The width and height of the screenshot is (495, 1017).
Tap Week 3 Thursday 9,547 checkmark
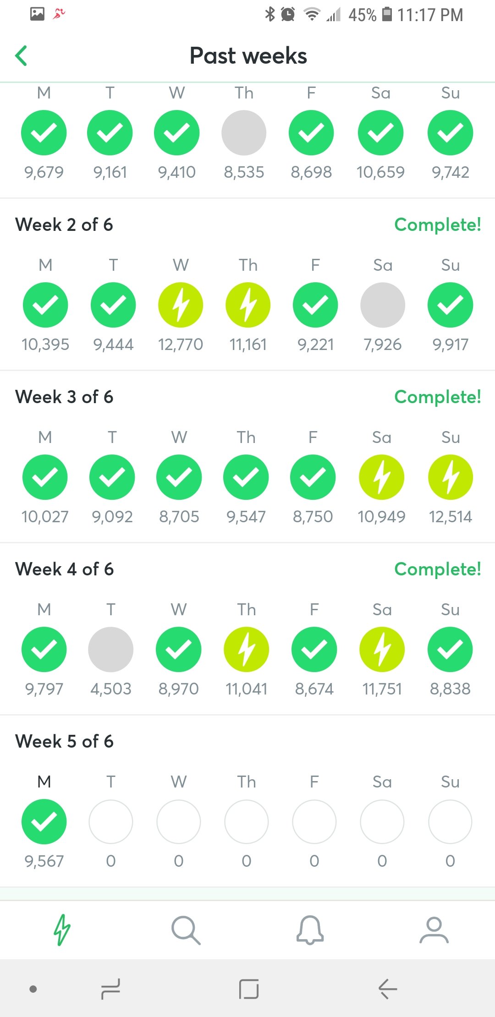(x=246, y=477)
